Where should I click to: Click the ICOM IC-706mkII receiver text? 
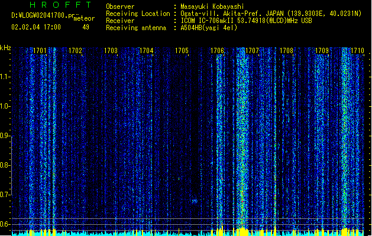pos(246,21)
